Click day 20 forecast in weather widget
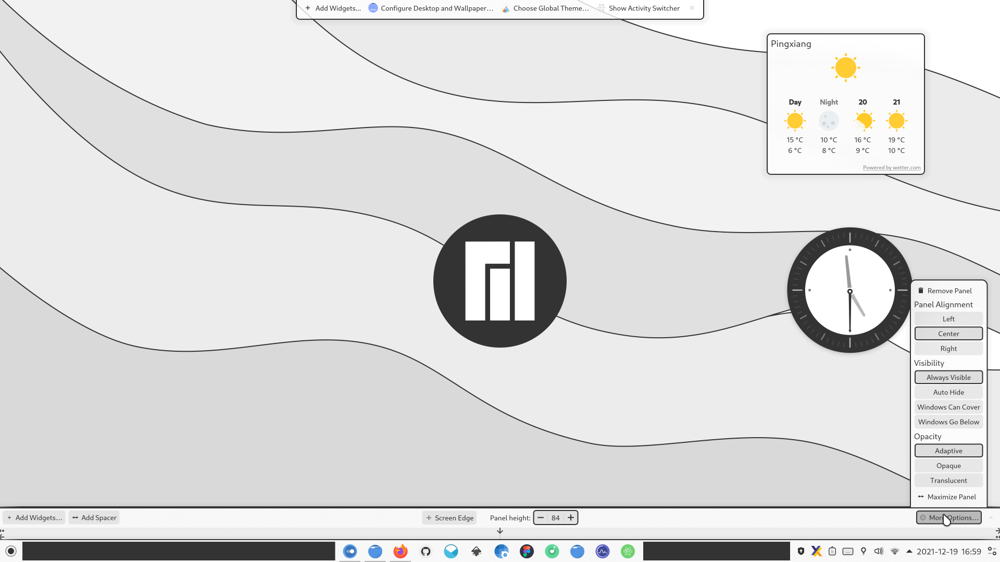The image size is (1000, 562). point(863,126)
